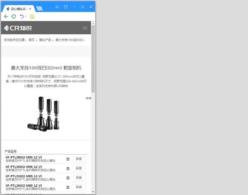248x195 pixels.
Task: Open the site hamburger navigation menu
Action: [x=85, y=28]
